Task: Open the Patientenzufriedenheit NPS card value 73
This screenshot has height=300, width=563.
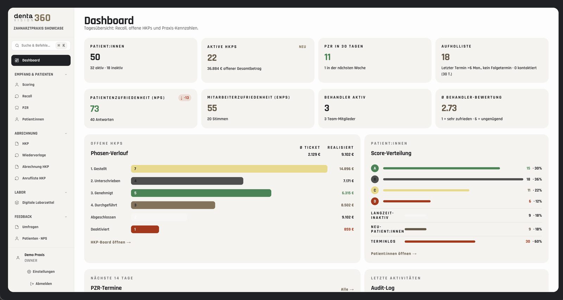Action: pyautogui.click(x=95, y=109)
